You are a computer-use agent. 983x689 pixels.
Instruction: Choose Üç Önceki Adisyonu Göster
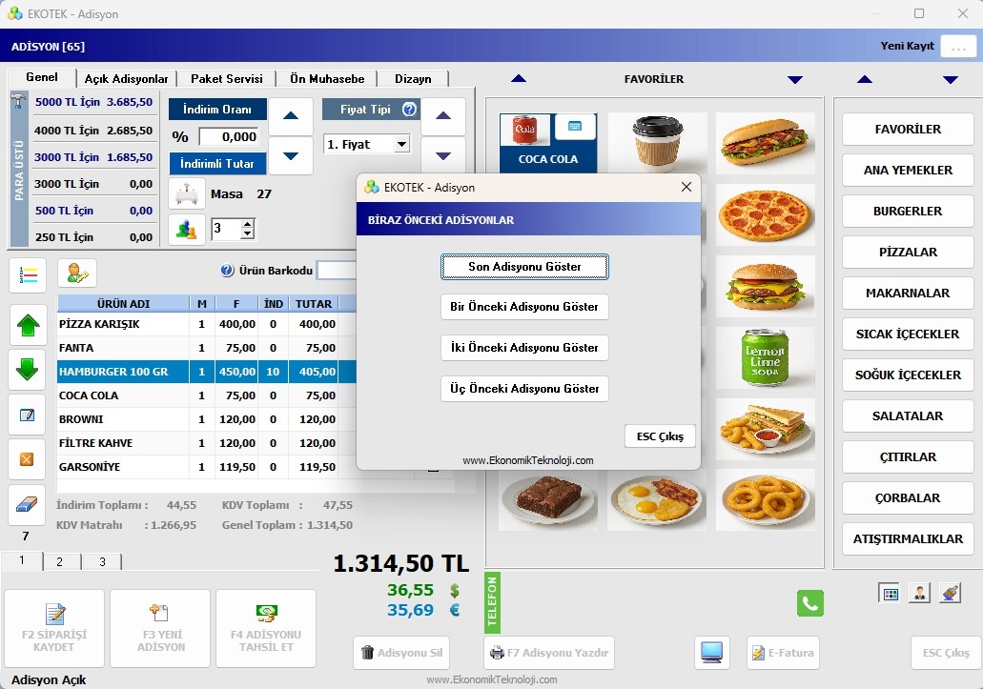click(524, 389)
